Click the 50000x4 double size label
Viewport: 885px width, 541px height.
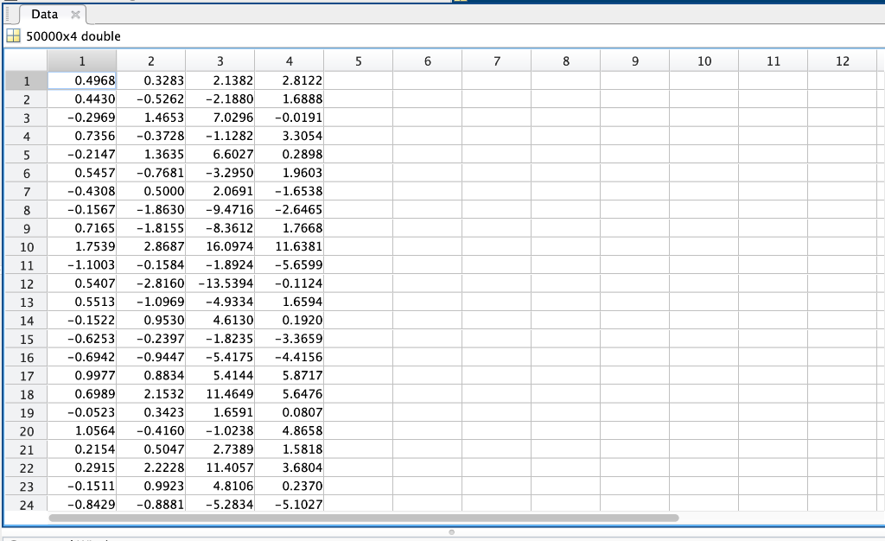[x=73, y=36]
